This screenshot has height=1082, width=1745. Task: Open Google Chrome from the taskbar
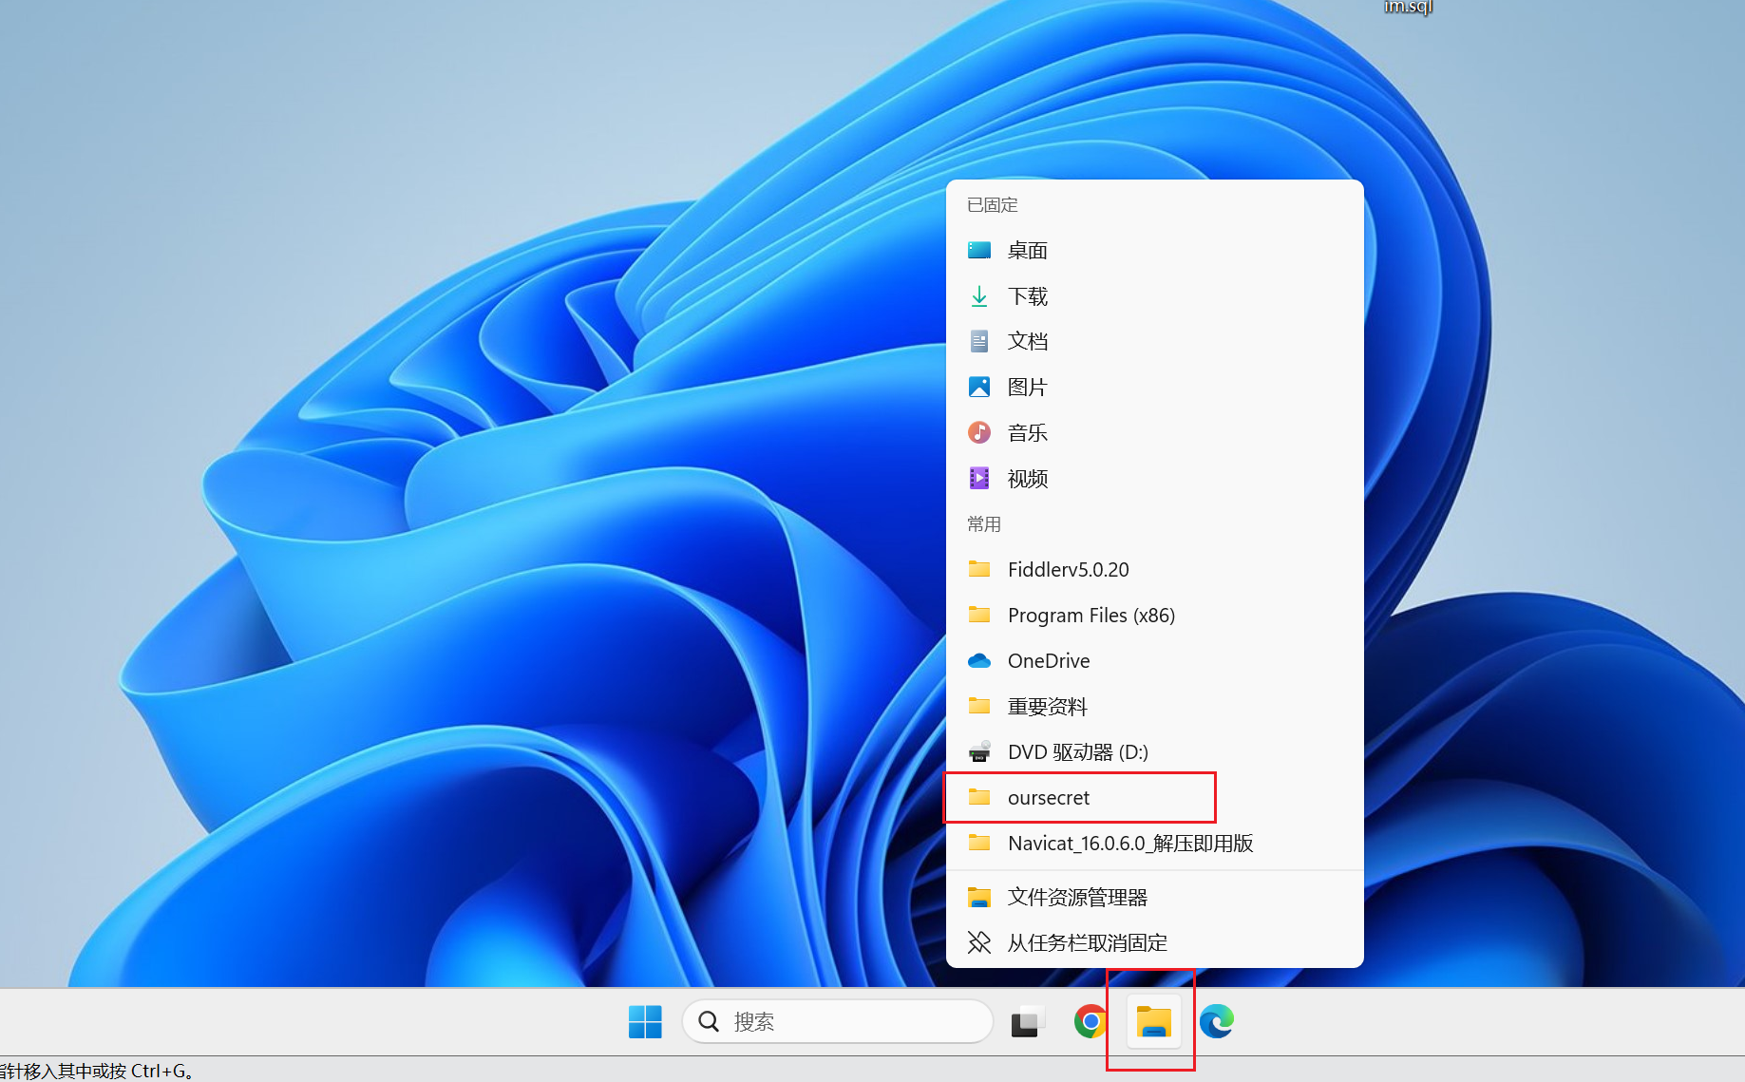tap(1090, 1022)
